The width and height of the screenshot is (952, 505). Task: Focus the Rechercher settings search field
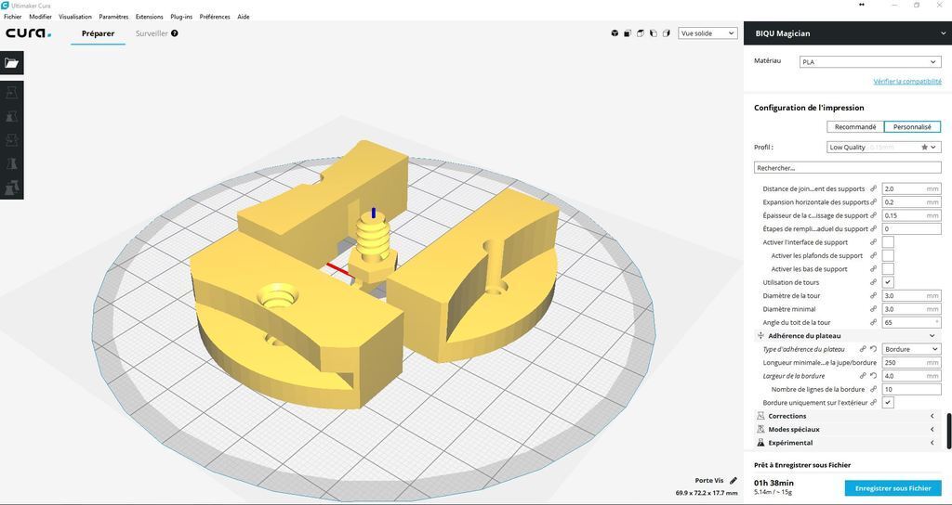tap(848, 167)
